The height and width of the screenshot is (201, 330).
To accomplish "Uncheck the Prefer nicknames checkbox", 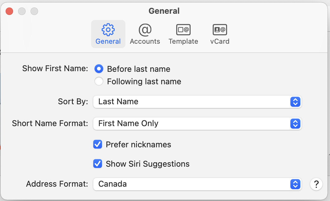I will click(98, 145).
